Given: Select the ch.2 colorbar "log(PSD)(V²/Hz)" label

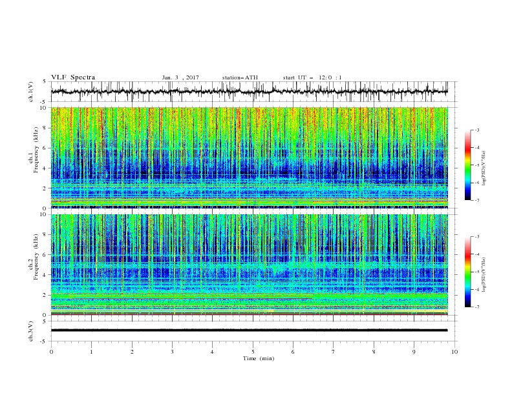Looking at the screenshot, I should [484, 274].
